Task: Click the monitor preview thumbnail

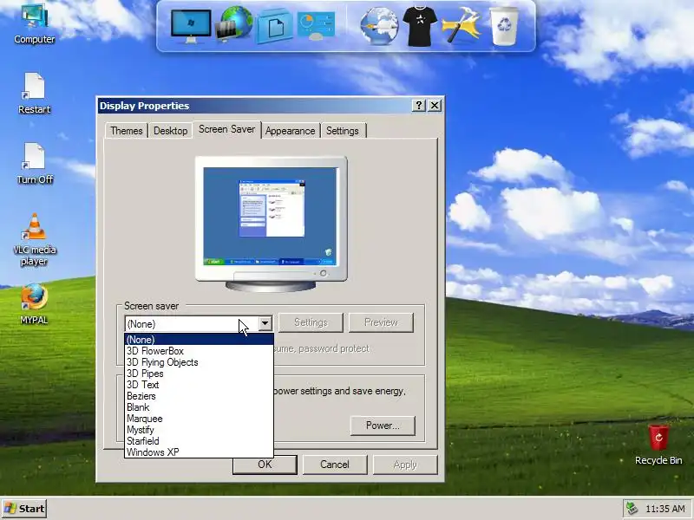Action: pos(271,224)
